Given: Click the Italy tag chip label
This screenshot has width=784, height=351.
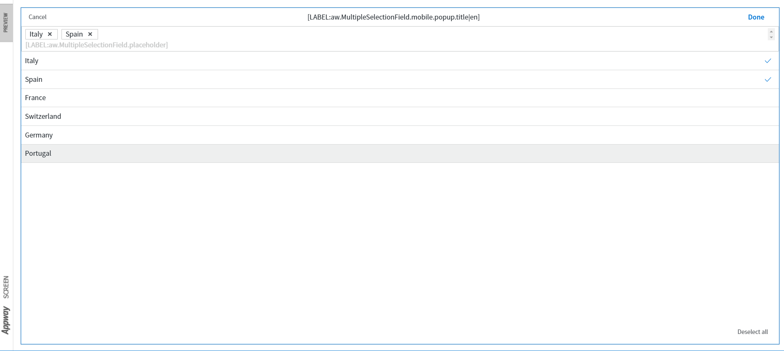Looking at the screenshot, I should [36, 34].
